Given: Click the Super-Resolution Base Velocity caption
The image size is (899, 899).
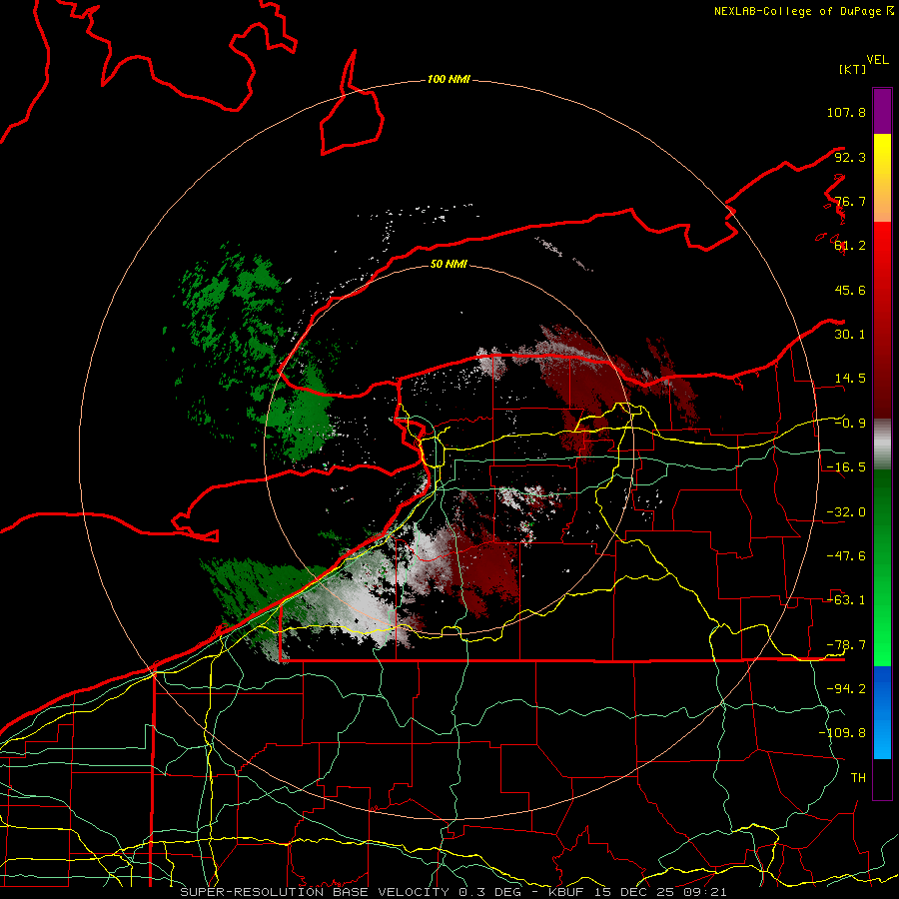Looking at the screenshot, I should point(453,892).
